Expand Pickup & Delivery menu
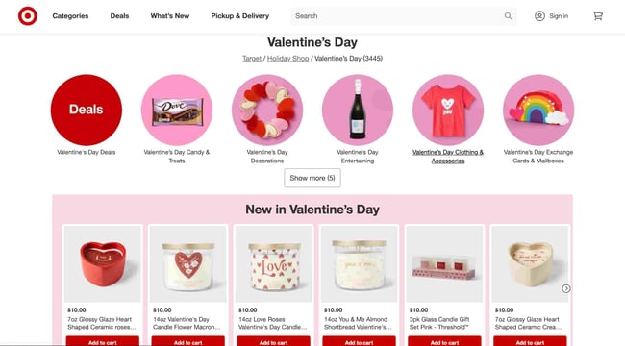Image resolution: width=625 pixels, height=346 pixels. pyautogui.click(x=240, y=16)
